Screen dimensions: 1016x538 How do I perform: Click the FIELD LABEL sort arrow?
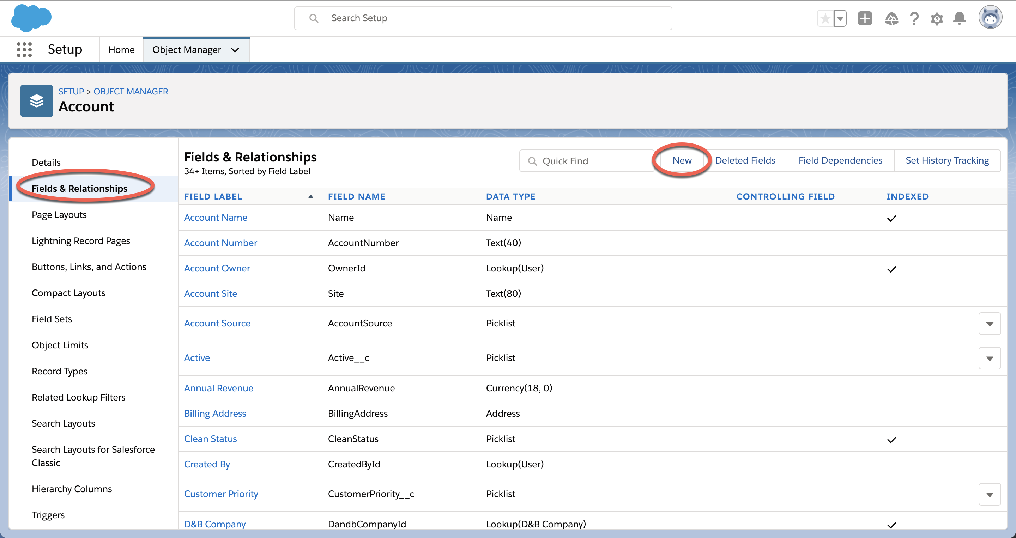coord(311,196)
